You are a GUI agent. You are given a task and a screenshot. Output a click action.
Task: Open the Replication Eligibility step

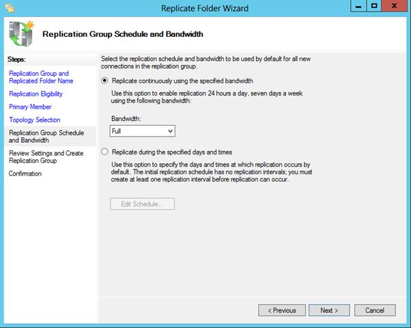tap(35, 94)
